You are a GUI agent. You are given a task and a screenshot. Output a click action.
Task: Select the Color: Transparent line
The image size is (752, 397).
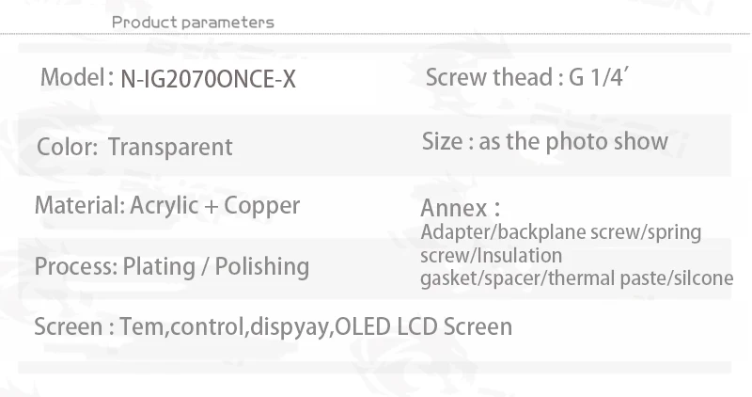click(134, 147)
